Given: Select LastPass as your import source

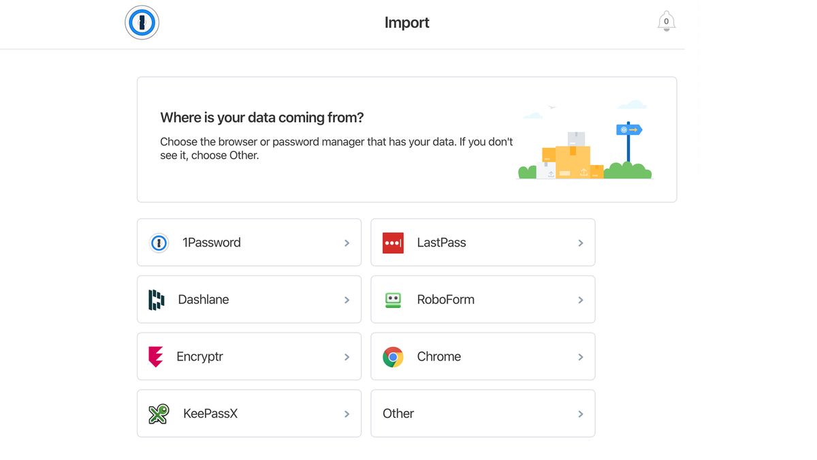Looking at the screenshot, I should (482, 243).
